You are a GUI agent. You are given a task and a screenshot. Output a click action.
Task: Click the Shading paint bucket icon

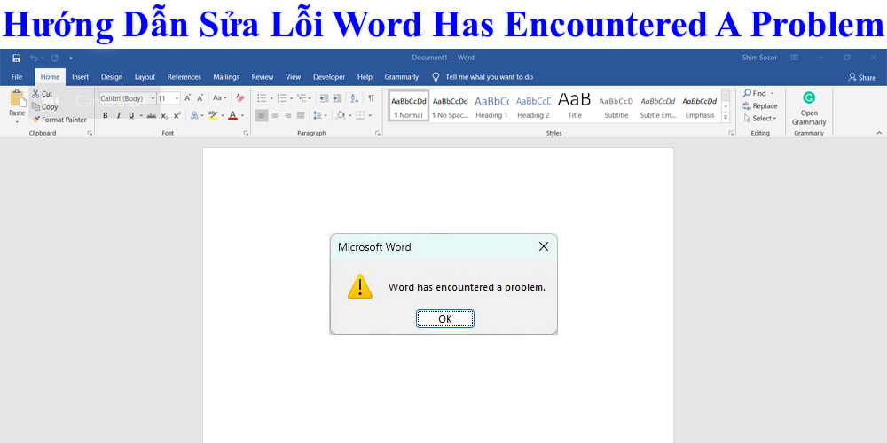tap(341, 115)
